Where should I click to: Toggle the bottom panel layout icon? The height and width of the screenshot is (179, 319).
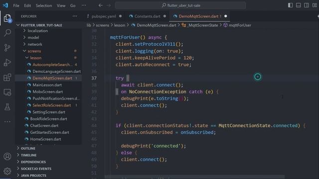click(299, 5)
